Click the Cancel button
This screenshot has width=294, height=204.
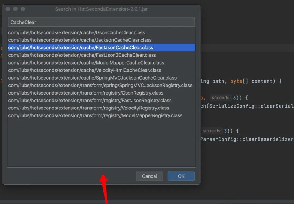[x=149, y=176]
